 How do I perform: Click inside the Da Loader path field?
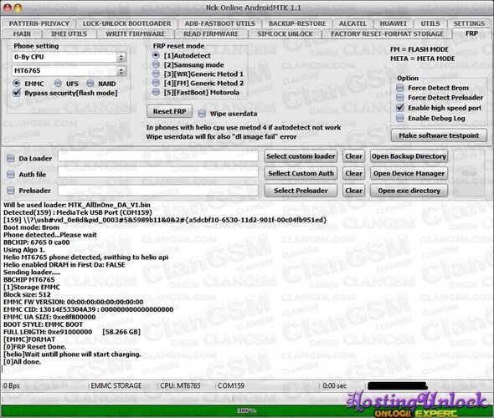click(x=158, y=156)
